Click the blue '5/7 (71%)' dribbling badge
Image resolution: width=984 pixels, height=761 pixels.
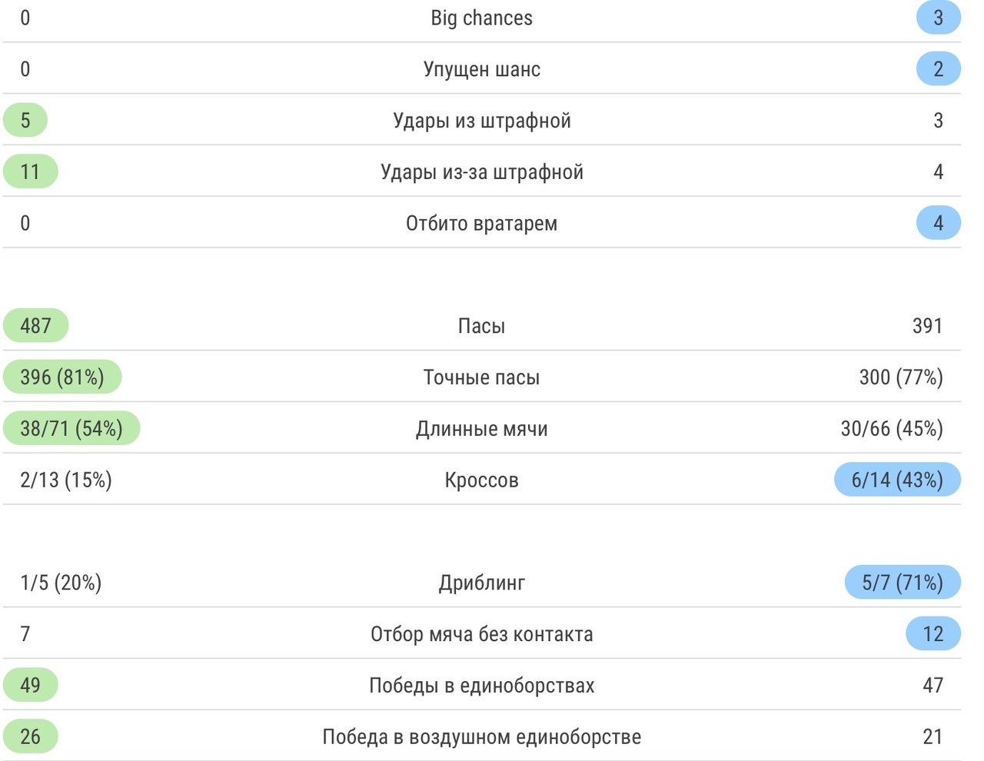tap(903, 583)
